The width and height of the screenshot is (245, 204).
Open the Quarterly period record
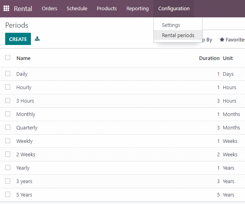tap(27, 128)
